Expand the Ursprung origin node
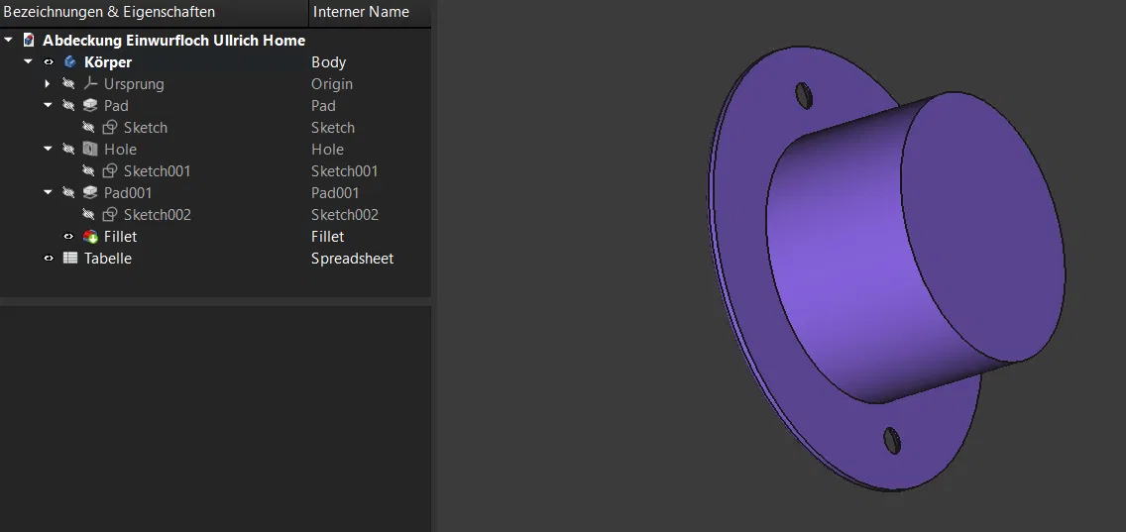The image size is (1126, 532). coord(49,84)
